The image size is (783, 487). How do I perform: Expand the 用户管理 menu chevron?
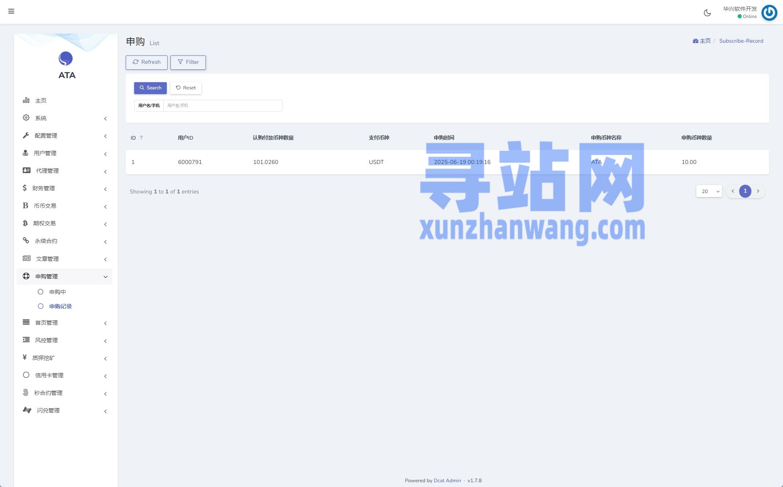point(105,154)
